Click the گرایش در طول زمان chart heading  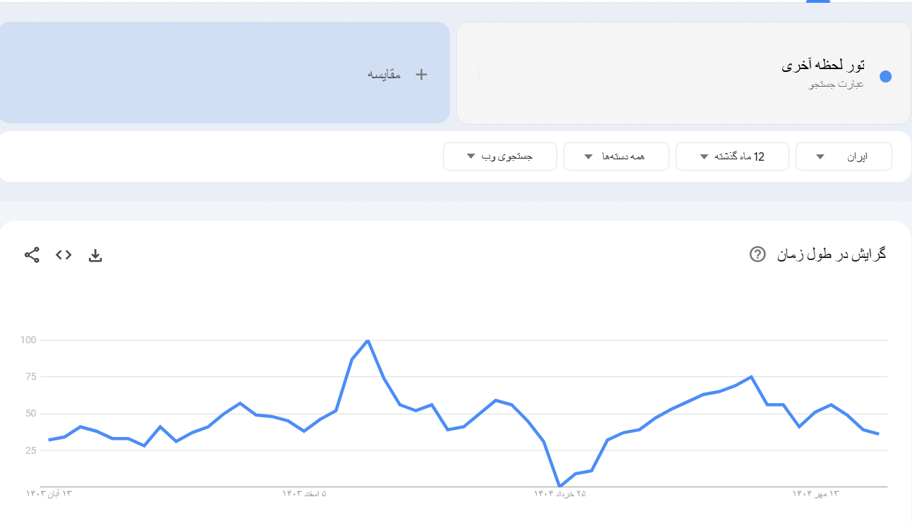coord(831,255)
